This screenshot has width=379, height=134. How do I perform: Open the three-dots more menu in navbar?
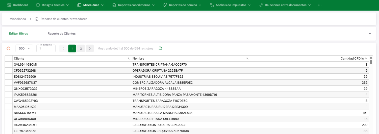pos(320,5)
